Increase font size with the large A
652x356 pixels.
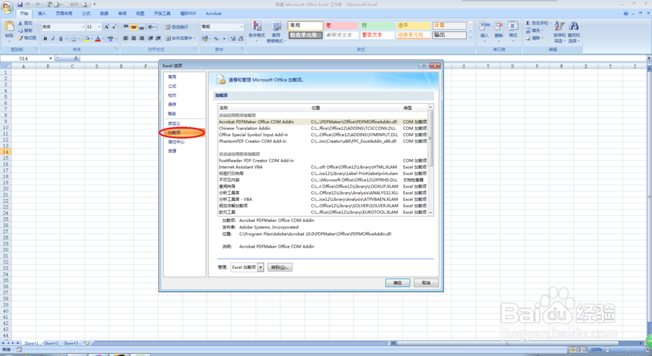coord(106,27)
